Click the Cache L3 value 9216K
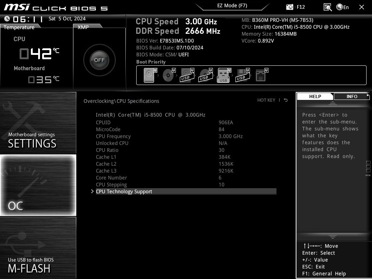Image resolution: width=372 pixels, height=279 pixels. point(226,171)
